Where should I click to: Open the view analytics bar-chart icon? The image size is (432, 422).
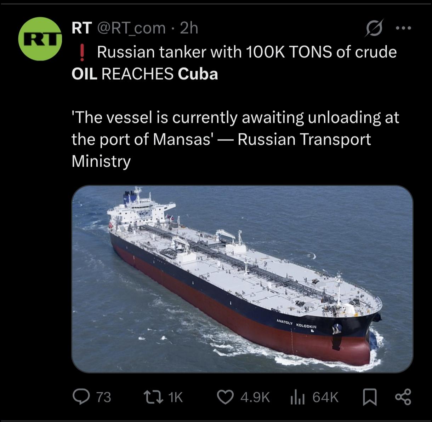click(x=297, y=397)
